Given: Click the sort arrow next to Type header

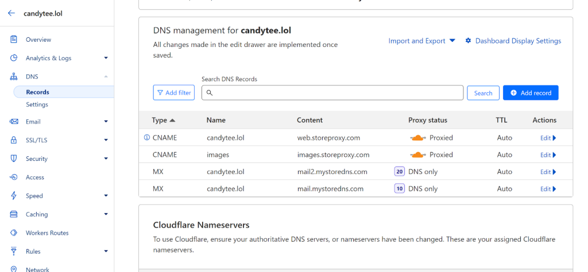Looking at the screenshot, I should (172, 120).
